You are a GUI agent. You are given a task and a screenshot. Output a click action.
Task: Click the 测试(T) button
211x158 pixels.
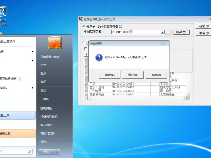(x=181, y=32)
